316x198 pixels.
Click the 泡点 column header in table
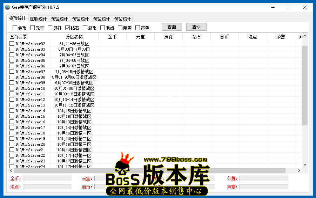point(253,37)
